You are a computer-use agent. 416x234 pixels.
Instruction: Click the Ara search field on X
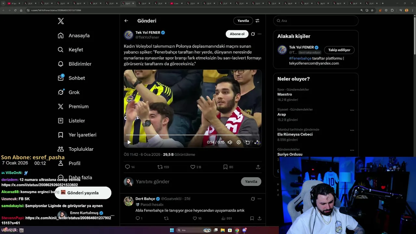pos(316,21)
